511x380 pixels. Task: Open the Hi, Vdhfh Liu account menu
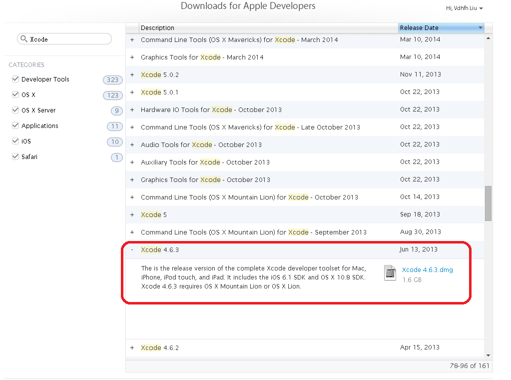click(464, 8)
